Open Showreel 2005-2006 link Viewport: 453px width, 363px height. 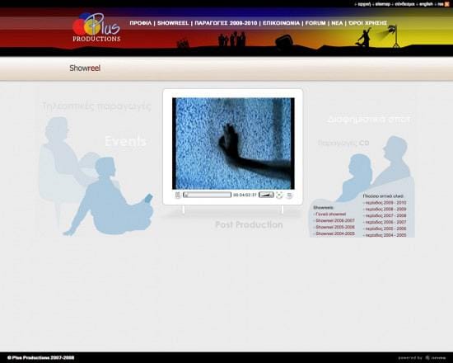click(x=335, y=227)
